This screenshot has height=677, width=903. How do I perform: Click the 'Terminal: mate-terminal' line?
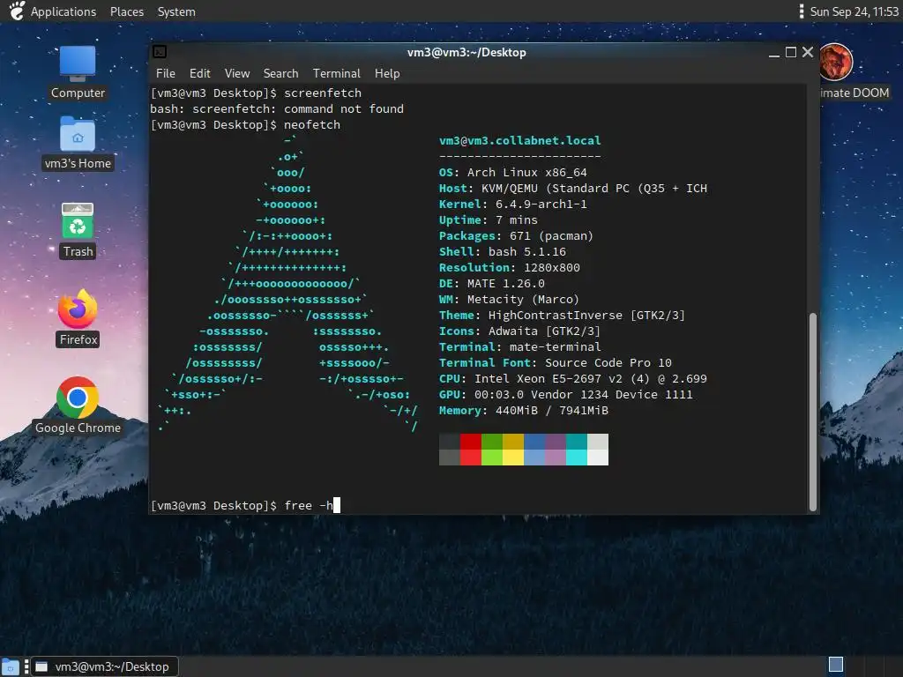[x=519, y=346]
